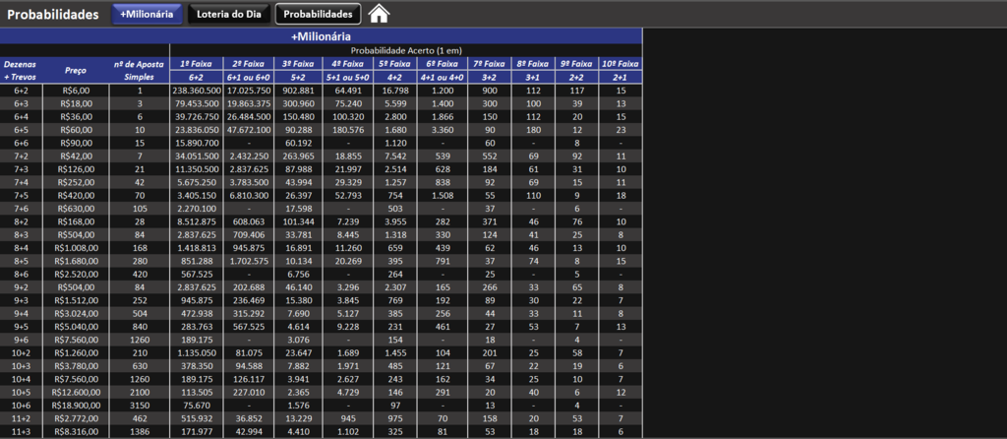The image size is (1007, 439).
Task: Click the '126.117' cell
Action: tap(250, 379)
